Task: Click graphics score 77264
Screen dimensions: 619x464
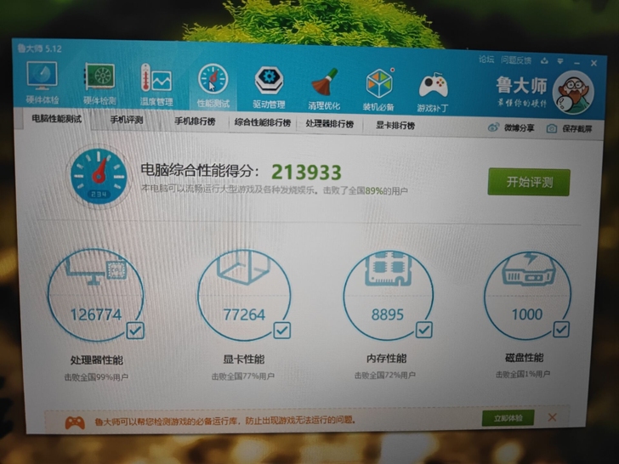Action: tap(244, 314)
